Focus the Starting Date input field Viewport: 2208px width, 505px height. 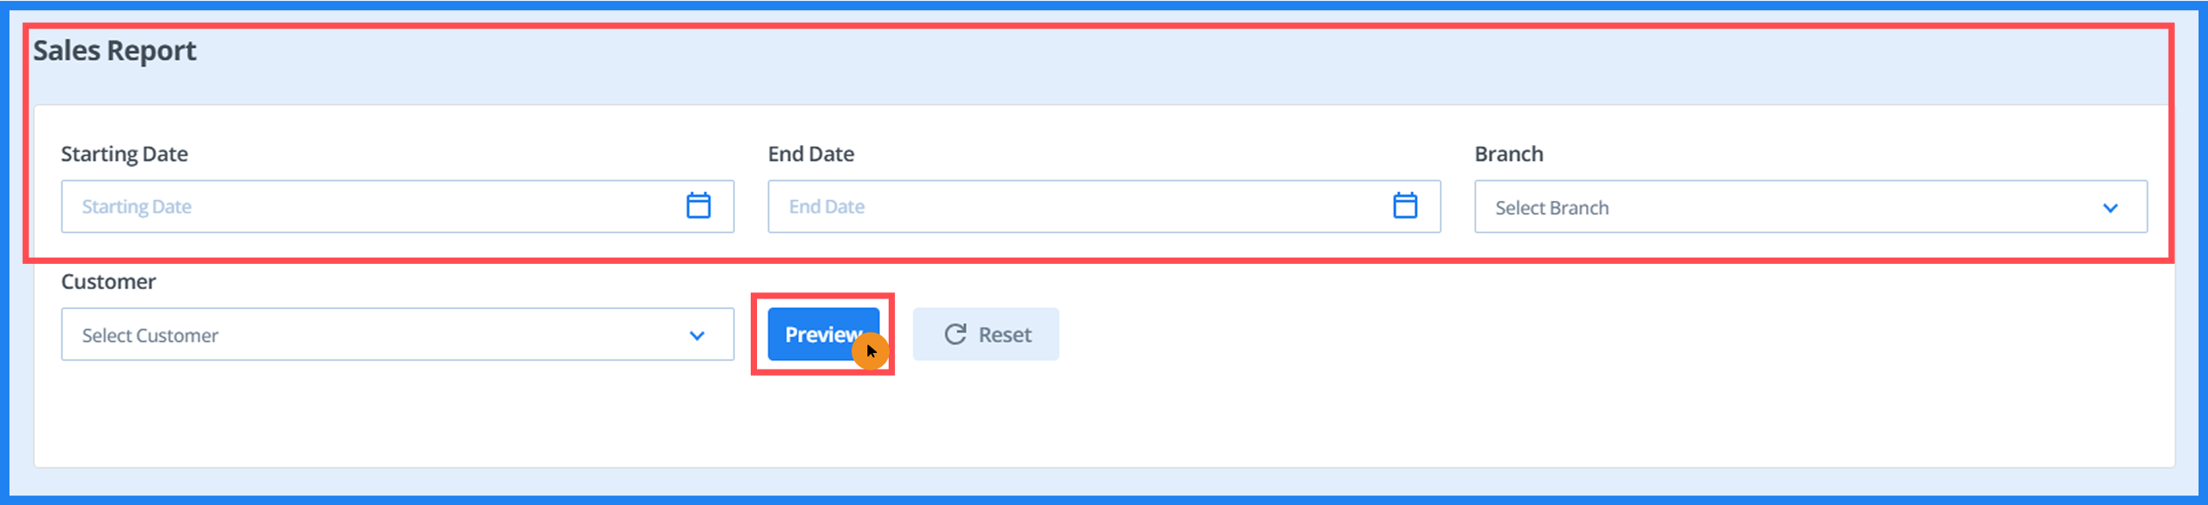[397, 206]
